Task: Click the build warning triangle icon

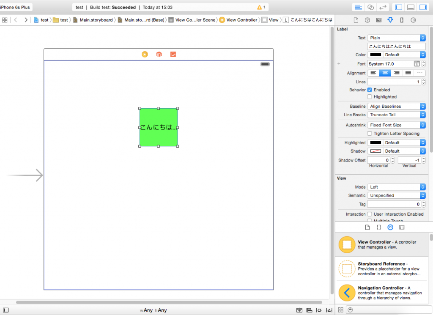Action: (x=260, y=7)
